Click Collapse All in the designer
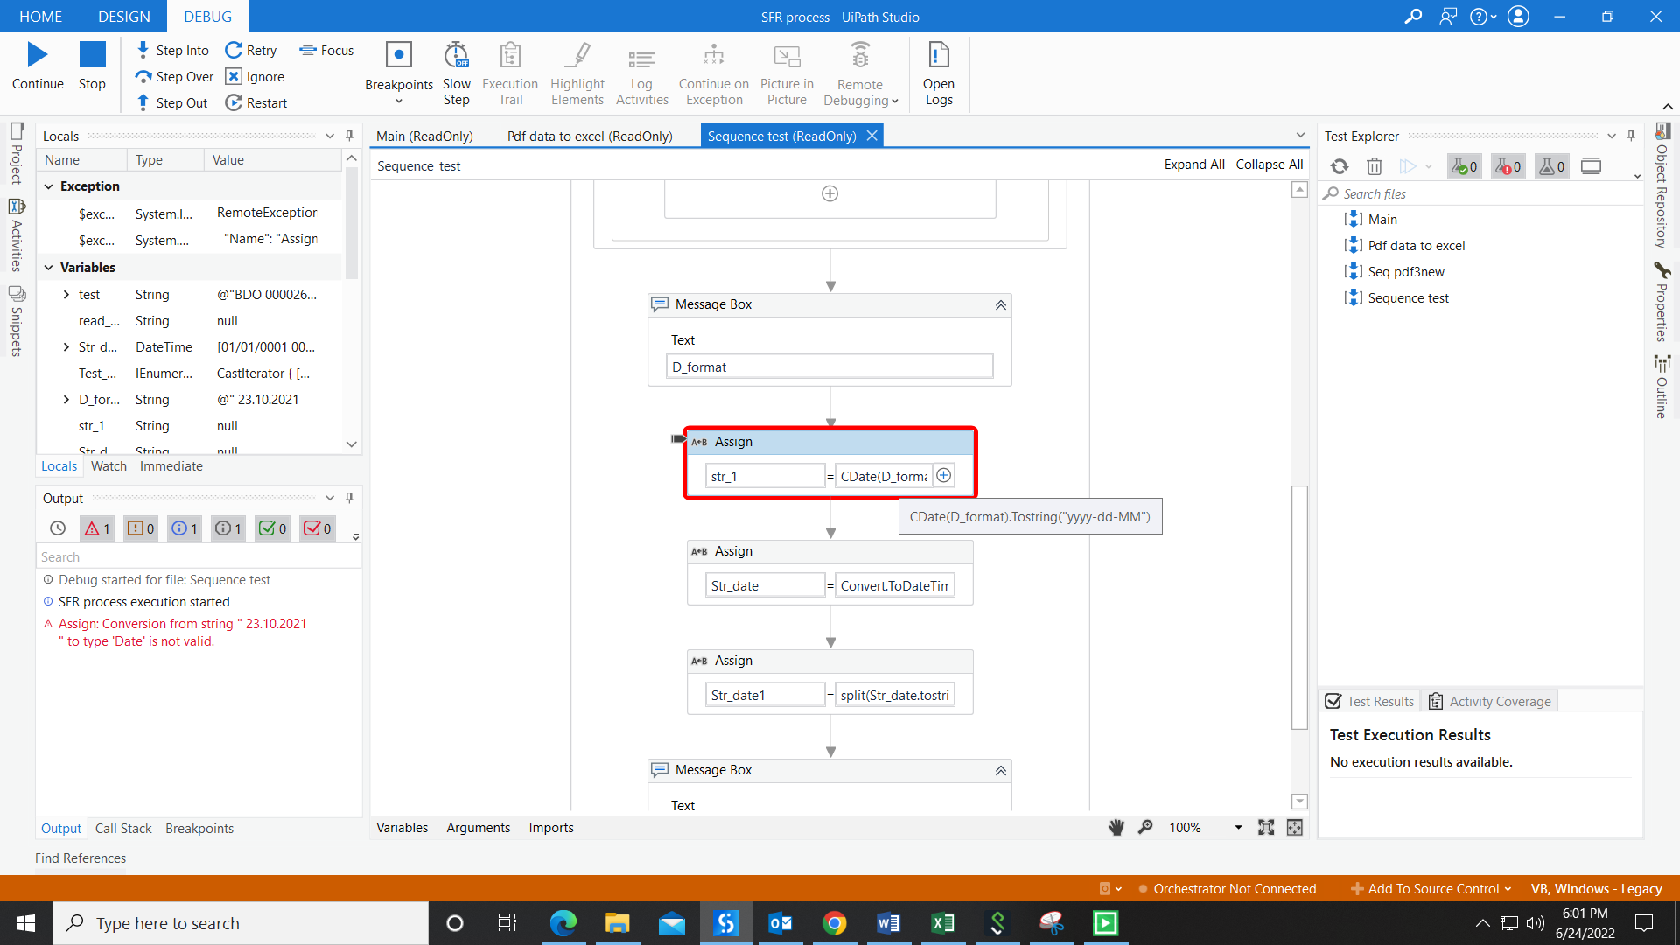Viewport: 1680px width, 945px height. (x=1269, y=164)
